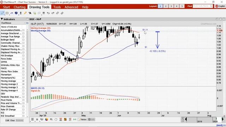Image resolution: width=226 pixels, height=127 pixels.
Task: Select the eraser tool
Action: 57,13
